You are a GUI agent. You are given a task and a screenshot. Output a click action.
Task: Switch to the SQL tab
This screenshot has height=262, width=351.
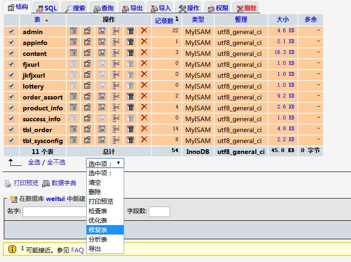[x=47, y=8]
